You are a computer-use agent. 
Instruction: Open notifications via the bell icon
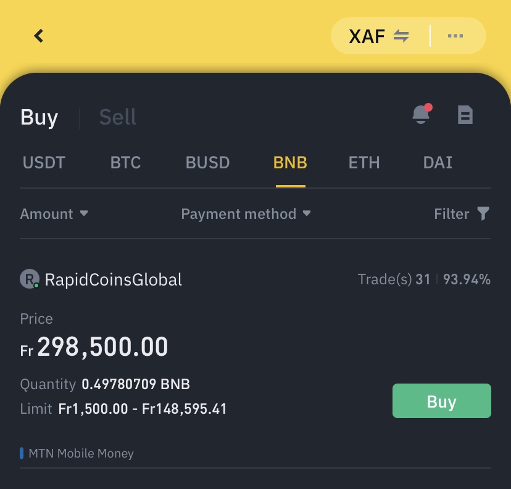422,114
